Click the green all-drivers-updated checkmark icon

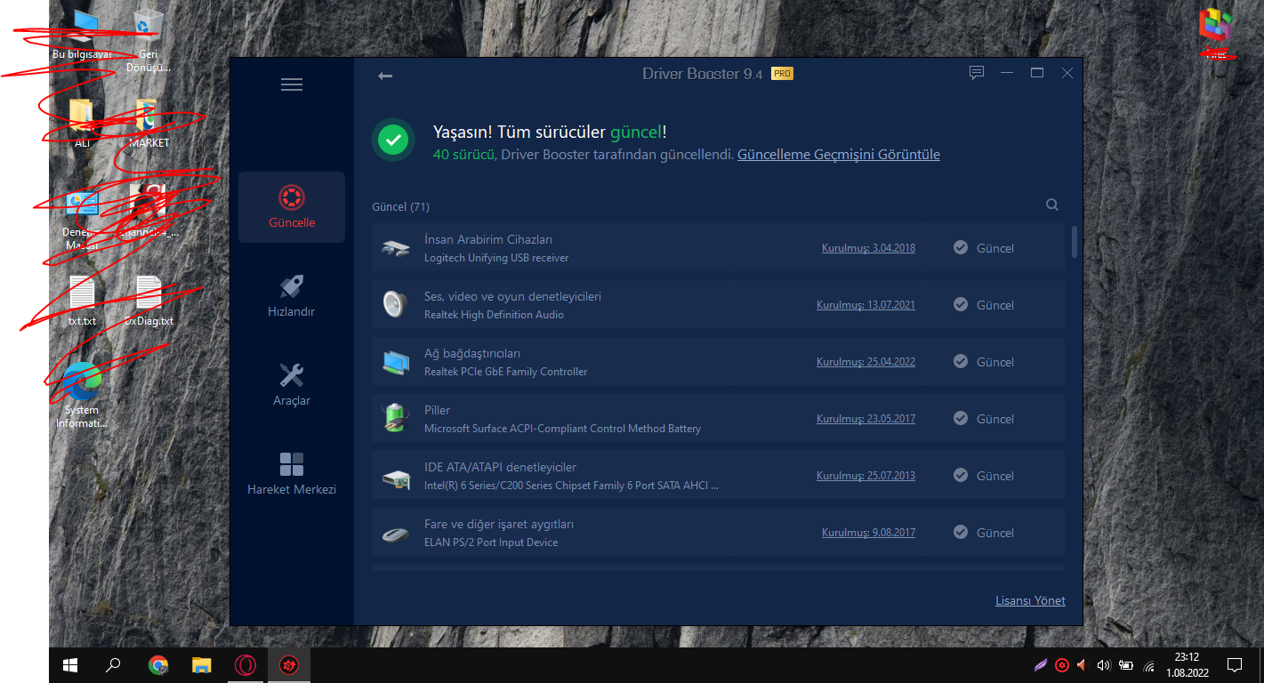point(393,140)
